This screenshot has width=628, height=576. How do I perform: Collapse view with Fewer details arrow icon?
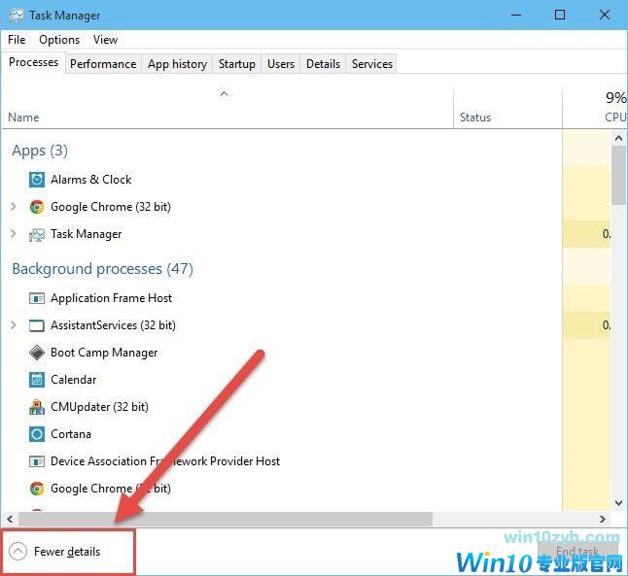click(x=17, y=552)
